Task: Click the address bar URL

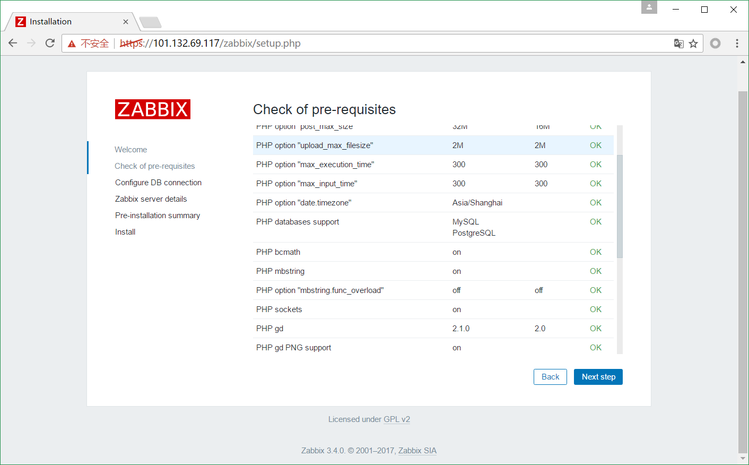Action: [x=210, y=44]
